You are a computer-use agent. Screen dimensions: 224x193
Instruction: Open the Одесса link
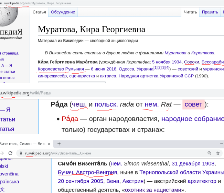[x=127, y=69]
